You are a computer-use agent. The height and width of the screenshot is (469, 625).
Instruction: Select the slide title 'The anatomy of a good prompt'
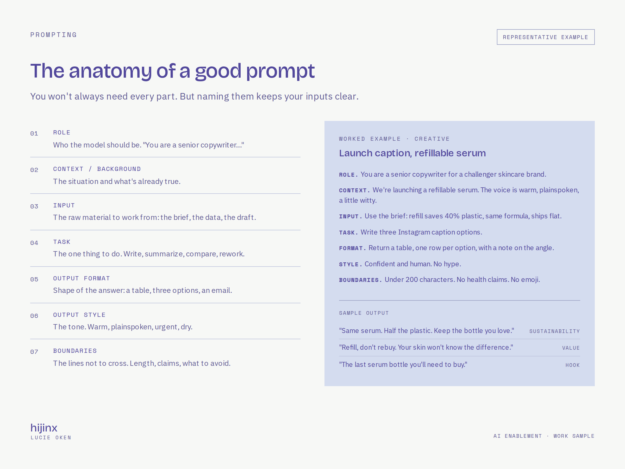[x=172, y=71]
